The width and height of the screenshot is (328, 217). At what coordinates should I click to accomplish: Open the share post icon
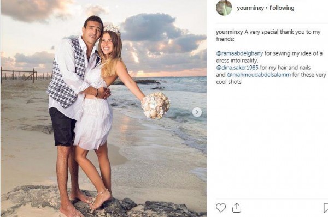pos(237,208)
